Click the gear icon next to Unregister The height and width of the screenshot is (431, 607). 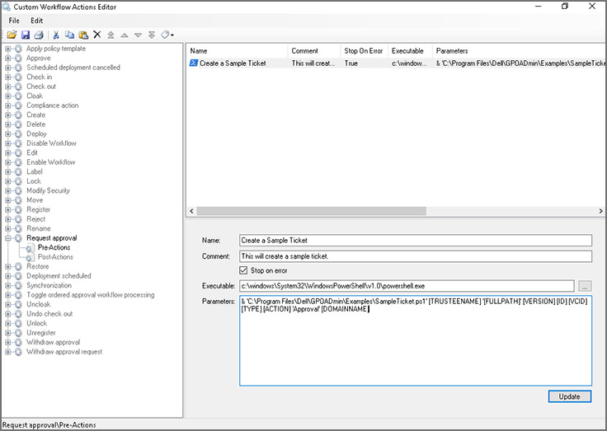click(18, 333)
